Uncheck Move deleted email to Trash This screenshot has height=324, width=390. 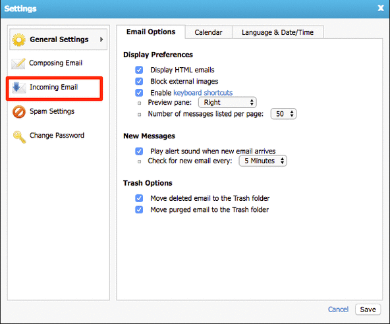pos(139,198)
